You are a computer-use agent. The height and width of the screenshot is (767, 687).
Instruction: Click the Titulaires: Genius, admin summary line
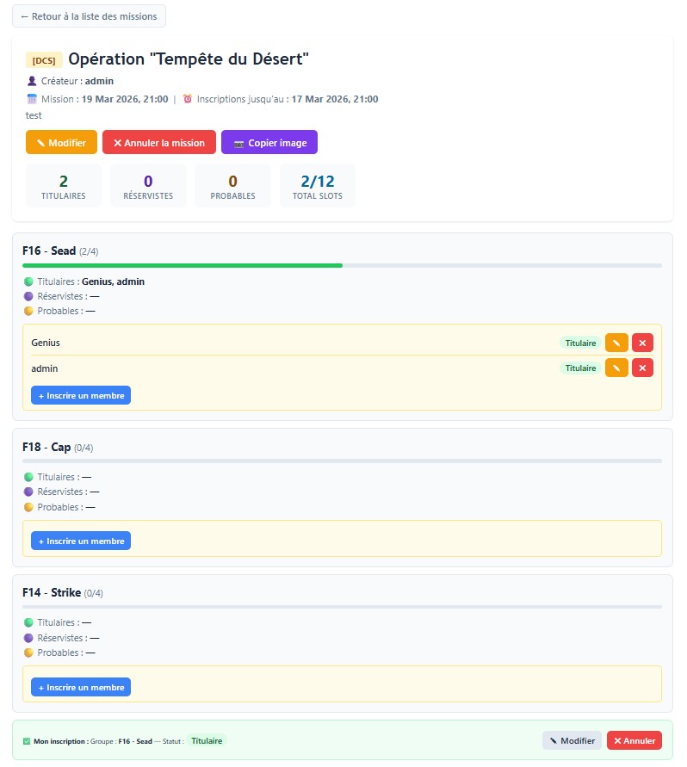click(84, 281)
